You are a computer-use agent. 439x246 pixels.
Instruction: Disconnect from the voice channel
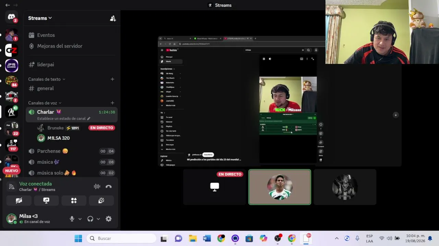tap(109, 187)
